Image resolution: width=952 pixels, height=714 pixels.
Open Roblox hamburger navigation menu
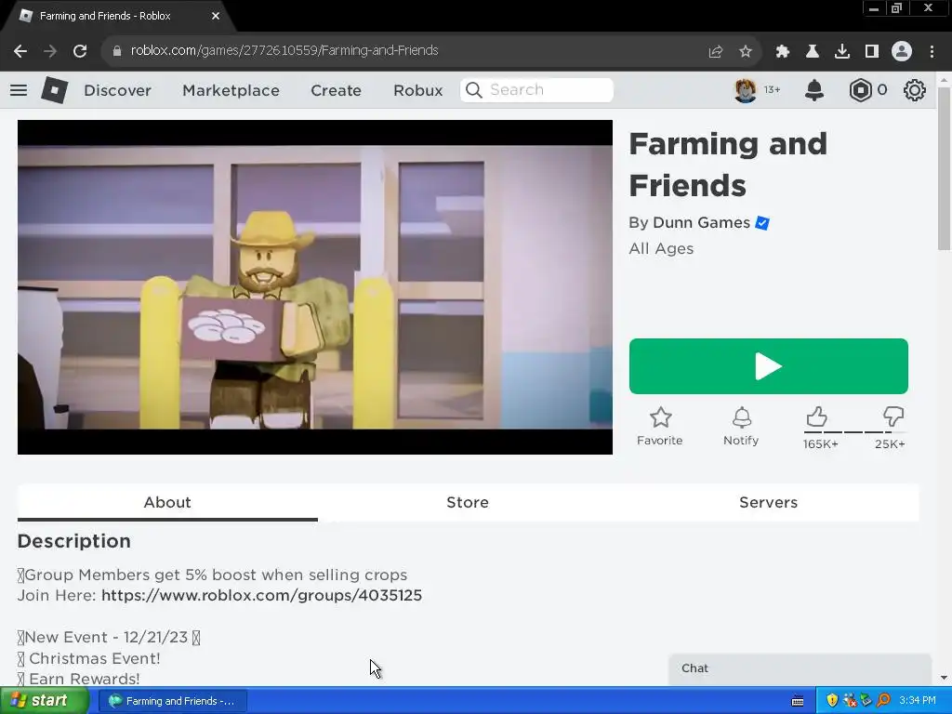(19, 90)
